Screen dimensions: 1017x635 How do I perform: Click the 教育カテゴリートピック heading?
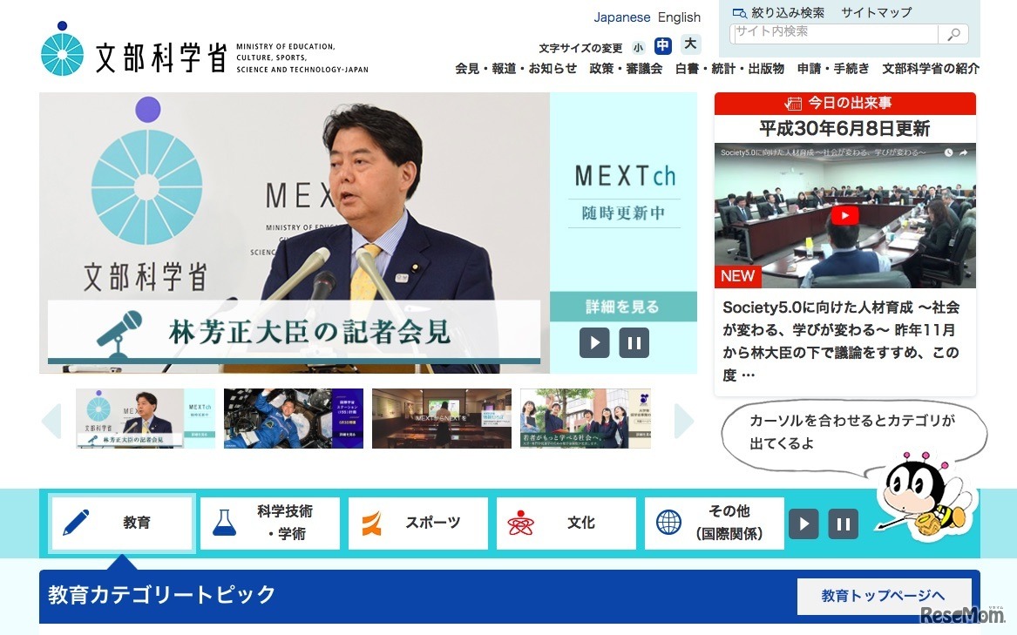click(162, 594)
